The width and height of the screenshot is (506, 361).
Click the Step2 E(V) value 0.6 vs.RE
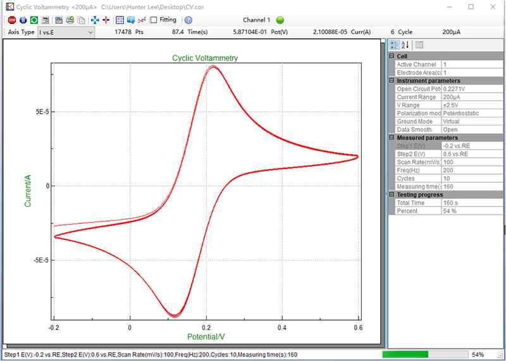455,154
